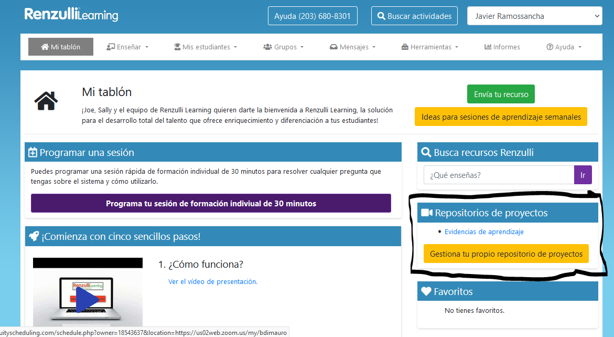
Task: Click the magnifier icon in Busca recursos Renzulli
Action: pyautogui.click(x=426, y=152)
